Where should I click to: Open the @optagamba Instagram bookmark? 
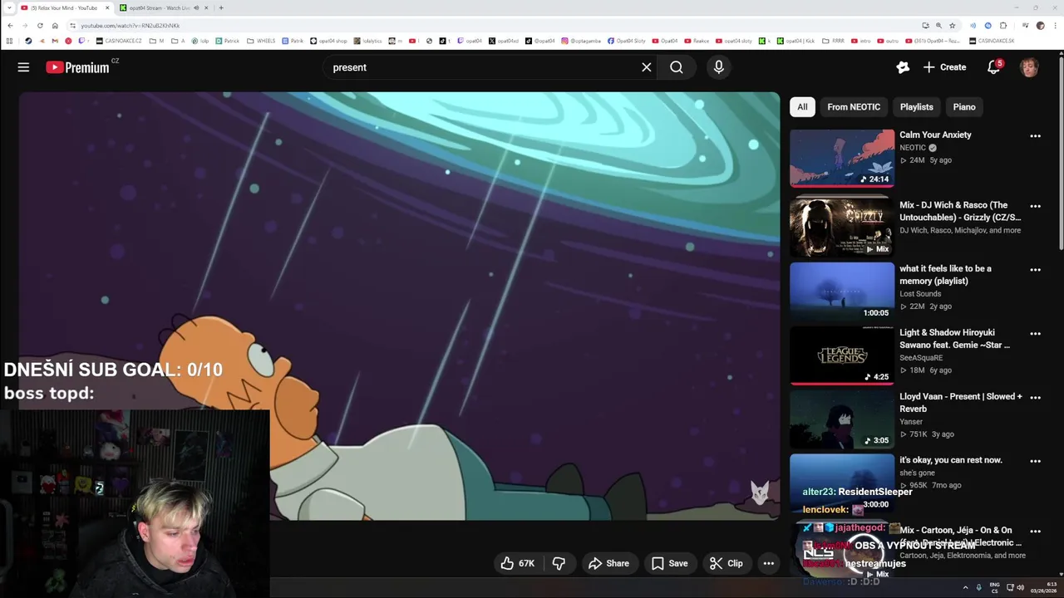click(581, 41)
